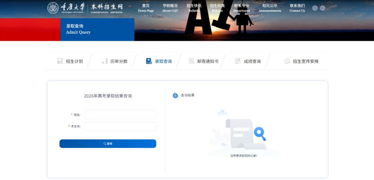Click the 历年分数 bar chart icon
This screenshot has height=180, width=374.
click(105, 61)
